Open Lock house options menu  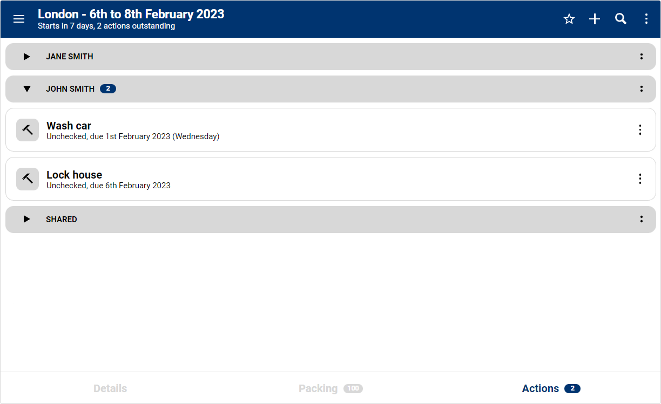(640, 179)
